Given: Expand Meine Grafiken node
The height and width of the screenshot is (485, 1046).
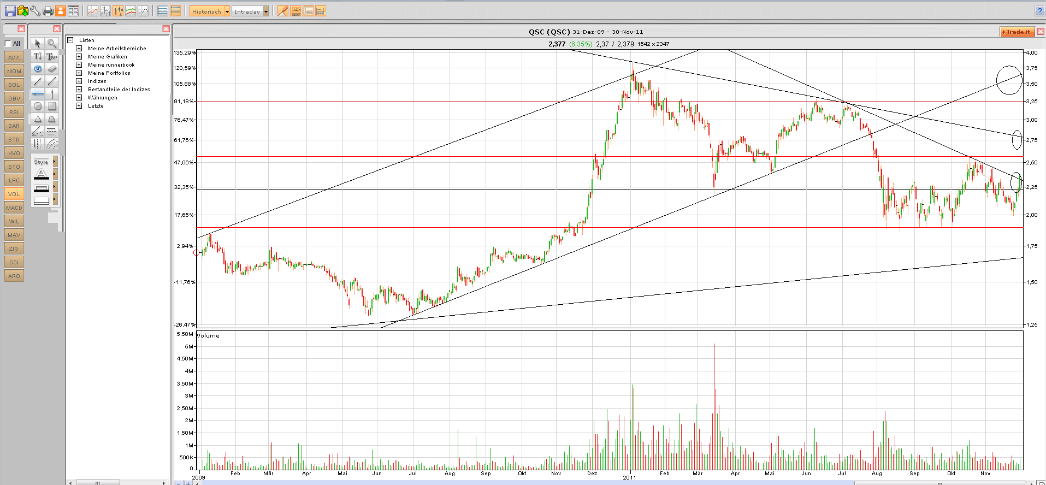Looking at the screenshot, I should coord(79,56).
